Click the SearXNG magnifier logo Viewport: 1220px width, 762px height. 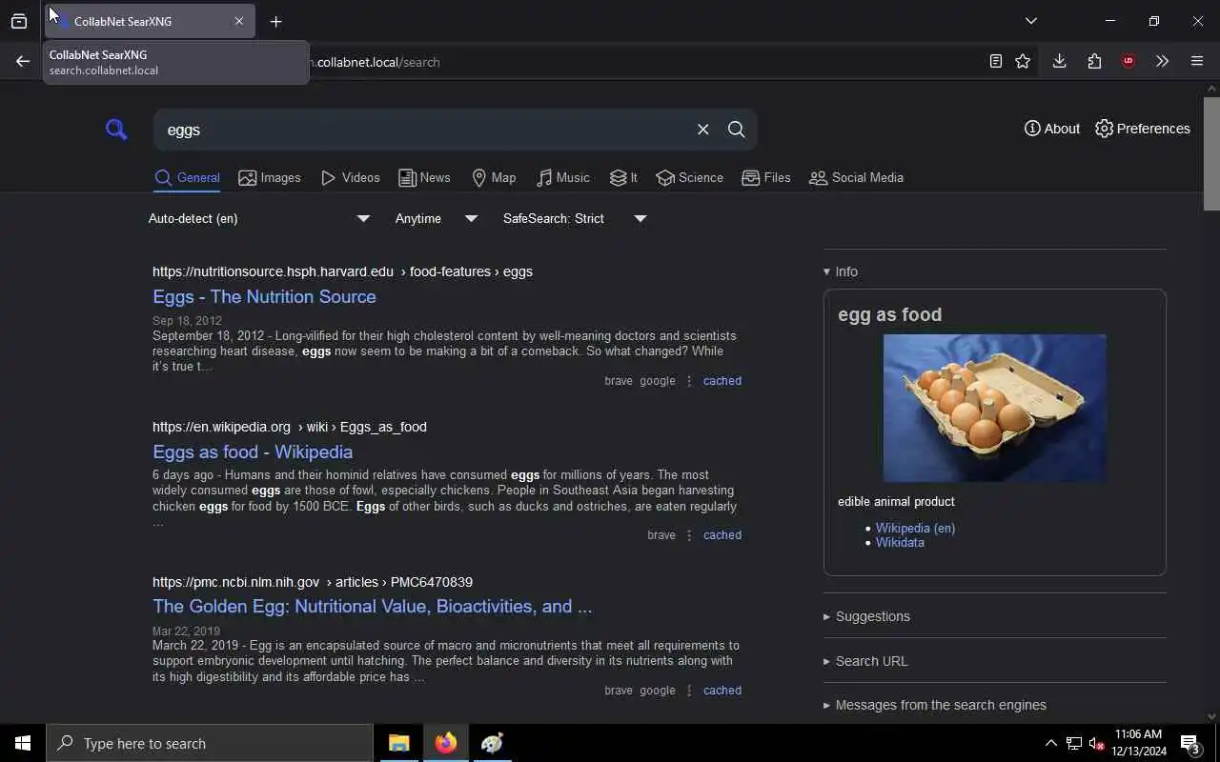116,130
